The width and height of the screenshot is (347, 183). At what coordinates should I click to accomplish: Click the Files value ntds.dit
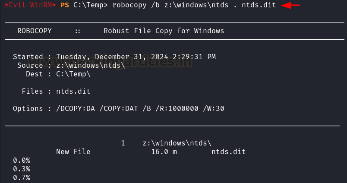[x=73, y=91]
